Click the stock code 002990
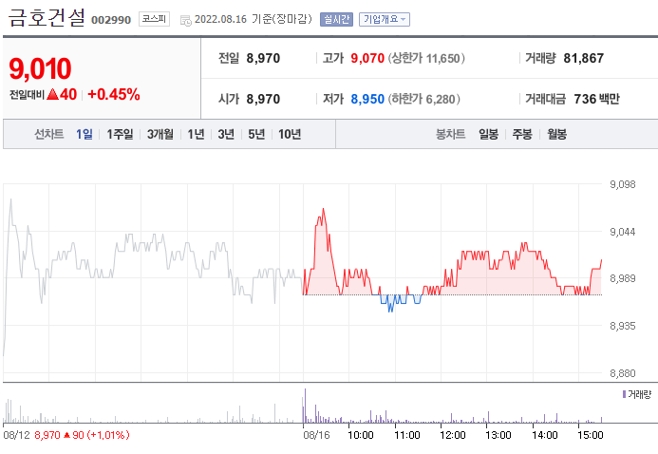This screenshot has width=658, height=454. coord(111,20)
